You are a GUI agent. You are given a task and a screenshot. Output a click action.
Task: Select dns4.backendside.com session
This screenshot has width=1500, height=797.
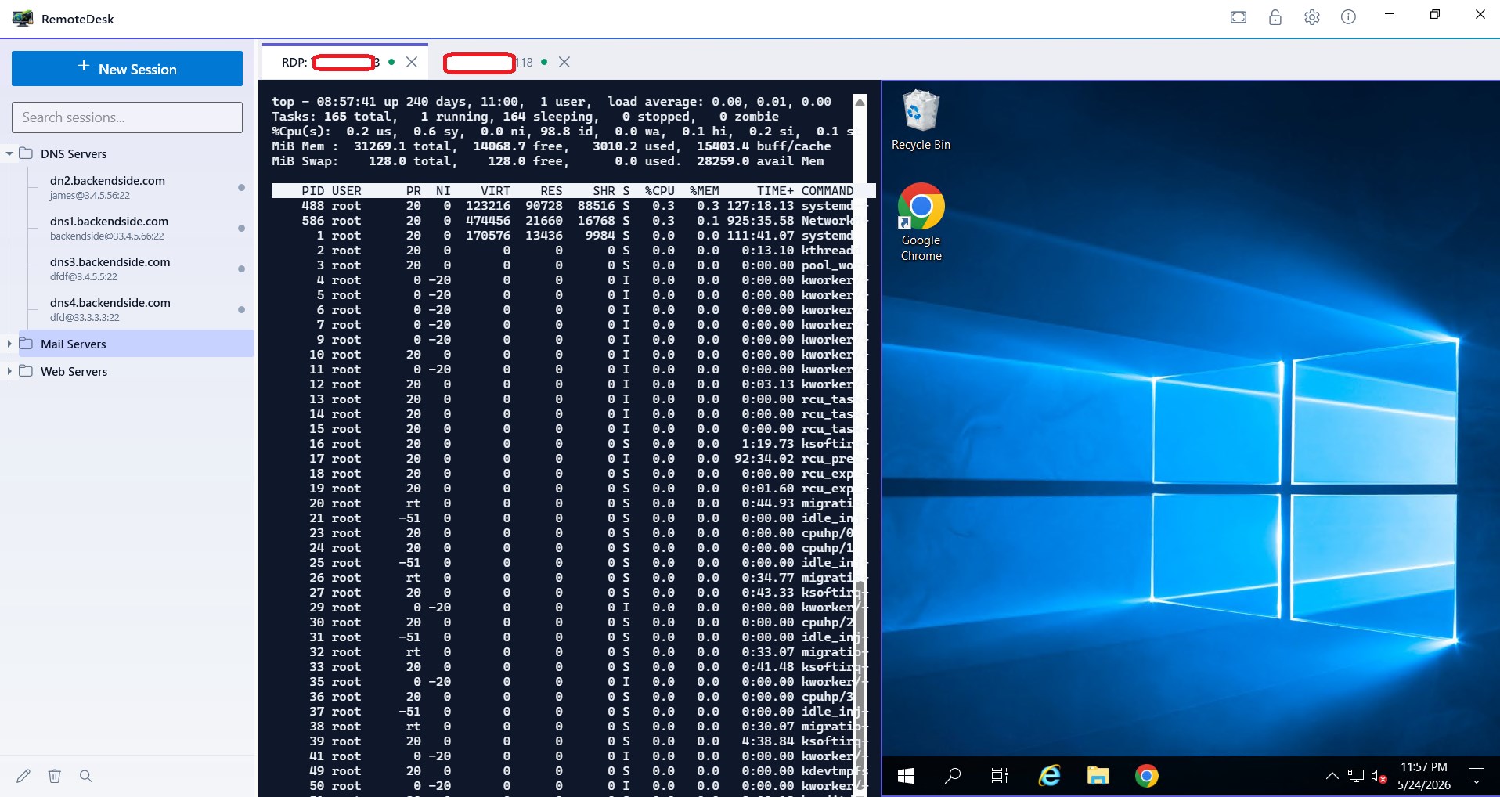pyautogui.click(x=141, y=309)
